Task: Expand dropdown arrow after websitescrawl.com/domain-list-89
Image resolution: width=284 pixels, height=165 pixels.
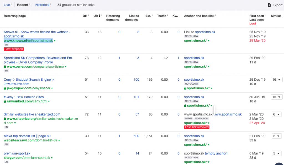Action: click(59, 141)
